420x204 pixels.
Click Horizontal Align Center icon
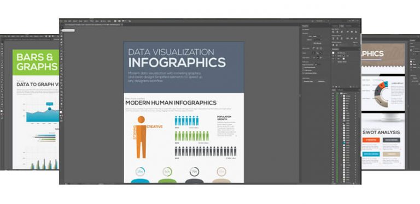click(337, 32)
